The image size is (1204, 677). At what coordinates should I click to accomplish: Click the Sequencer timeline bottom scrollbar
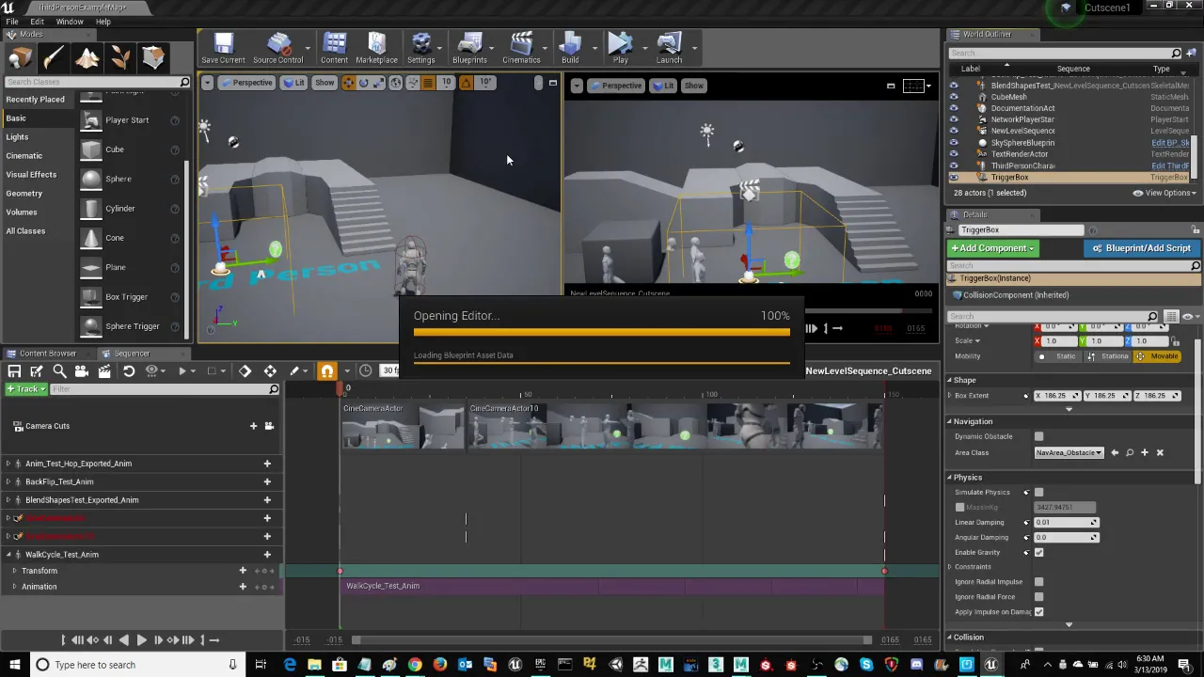611,640
